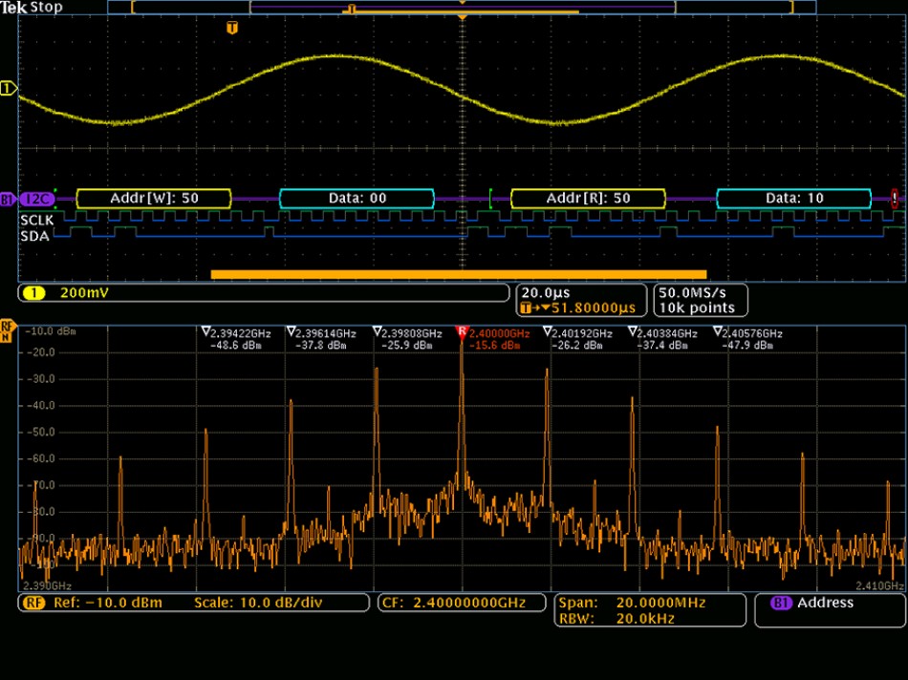This screenshot has width=908, height=680.
Task: Click the peak marker at 2.40384GHz
Action: tap(633, 331)
